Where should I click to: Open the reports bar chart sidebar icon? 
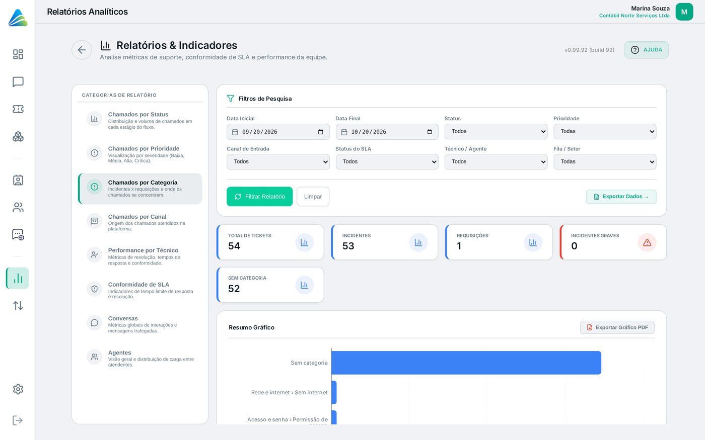click(x=18, y=278)
